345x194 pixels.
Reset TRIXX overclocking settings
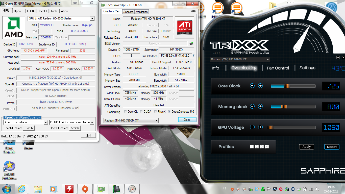(x=332, y=147)
